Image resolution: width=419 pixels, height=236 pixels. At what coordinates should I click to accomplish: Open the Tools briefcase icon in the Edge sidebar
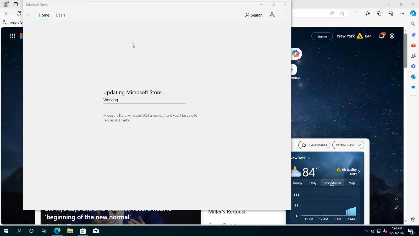tap(413, 45)
